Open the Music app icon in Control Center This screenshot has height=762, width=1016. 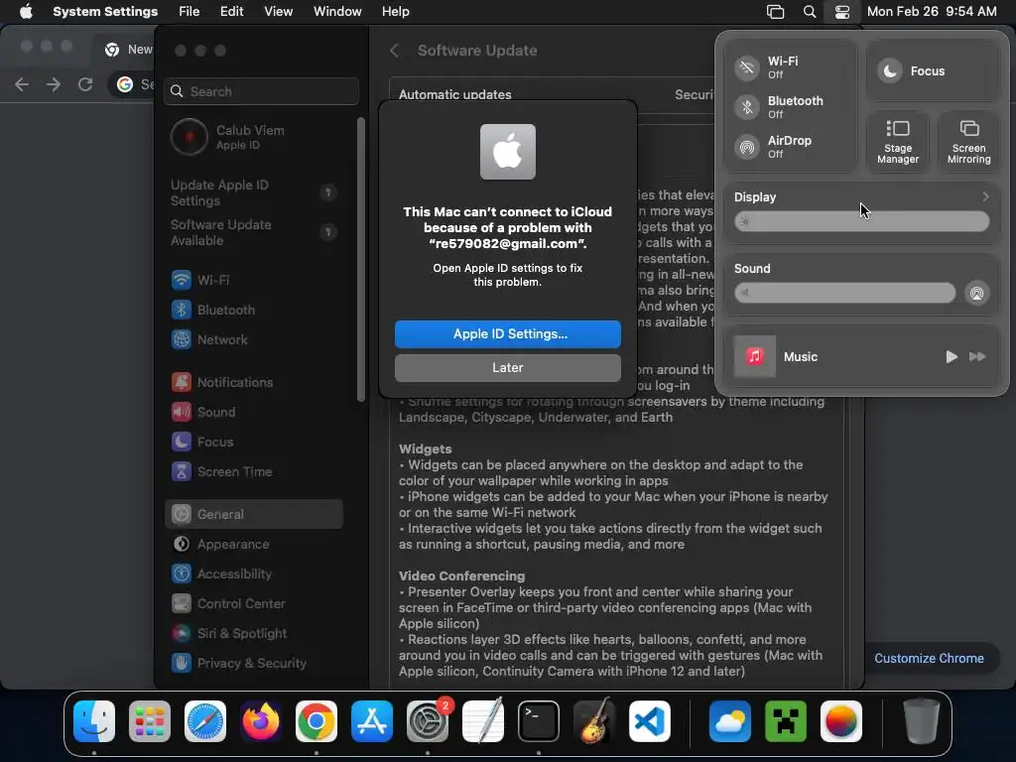click(x=754, y=356)
